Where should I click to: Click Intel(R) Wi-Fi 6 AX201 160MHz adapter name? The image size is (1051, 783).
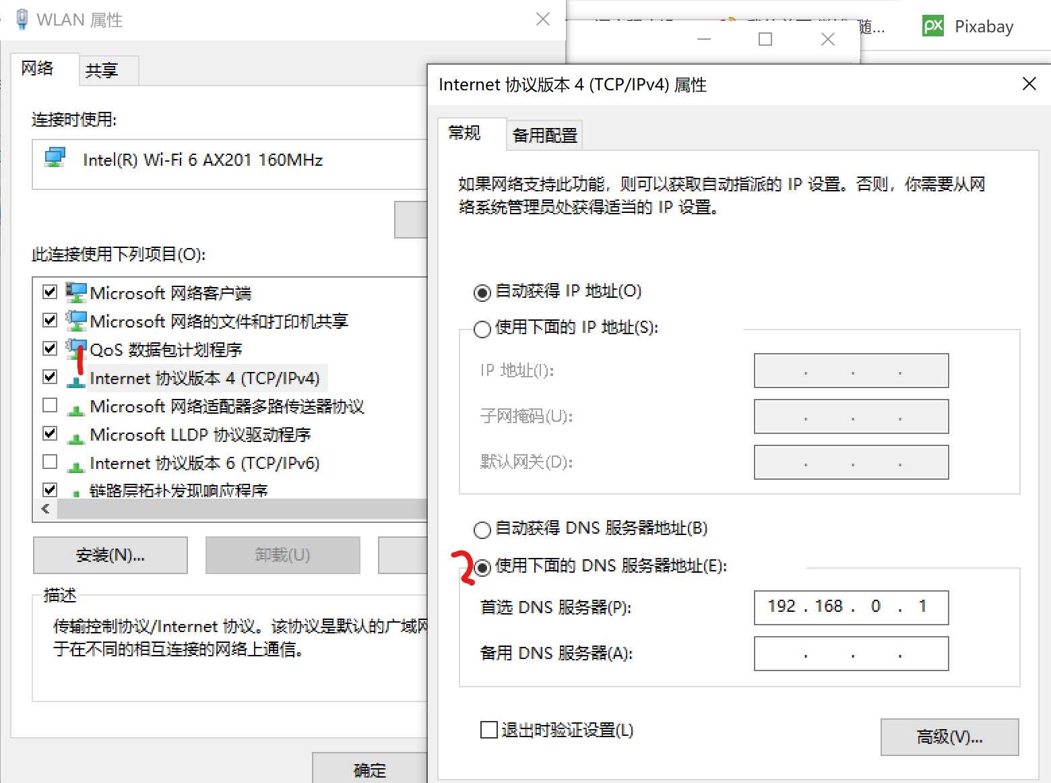click(x=203, y=160)
